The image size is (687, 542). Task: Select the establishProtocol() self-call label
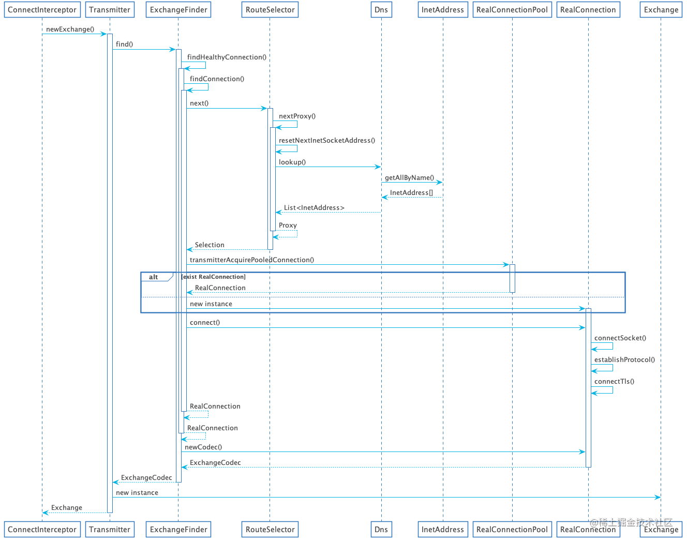624,360
